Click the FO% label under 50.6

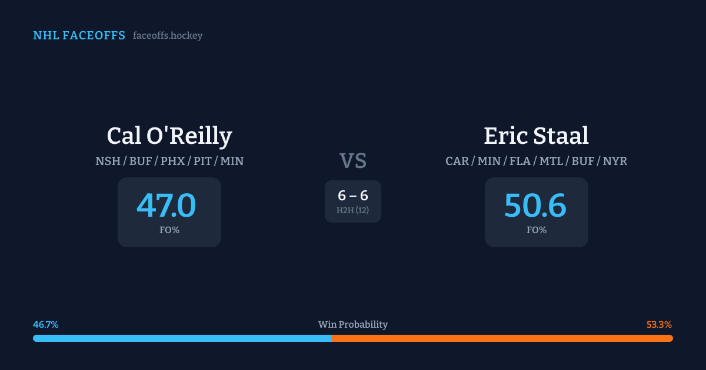(536, 230)
